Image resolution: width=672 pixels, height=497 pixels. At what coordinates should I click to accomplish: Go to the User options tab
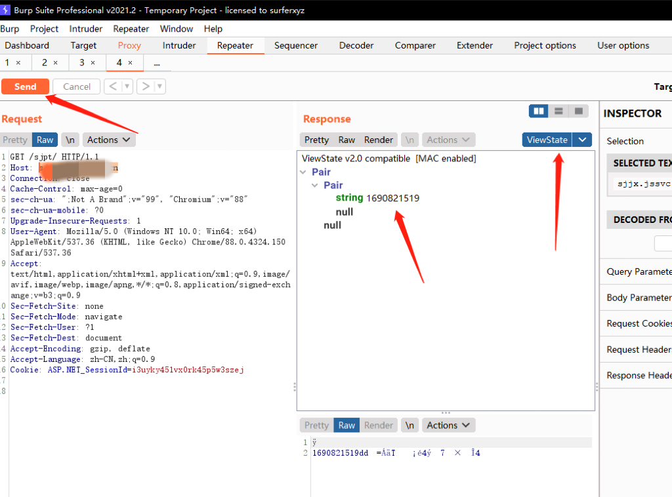click(623, 45)
